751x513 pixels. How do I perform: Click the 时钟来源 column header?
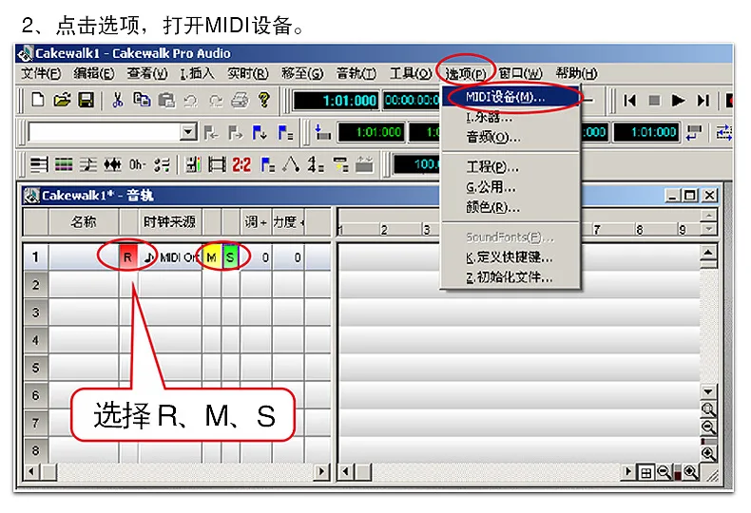point(169,222)
